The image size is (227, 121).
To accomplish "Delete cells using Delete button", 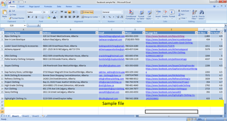I will tap(165, 15).
